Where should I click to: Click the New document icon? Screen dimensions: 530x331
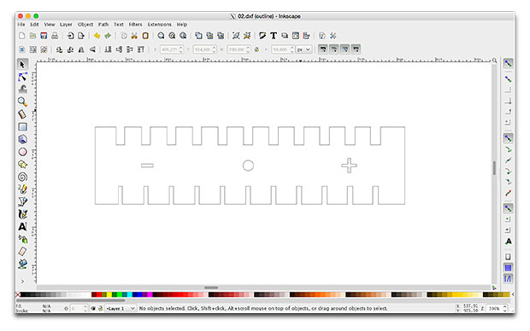tap(22, 36)
